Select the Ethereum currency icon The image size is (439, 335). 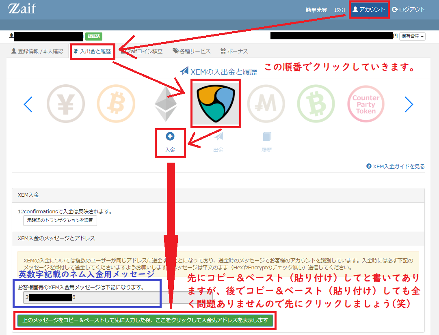(x=166, y=103)
